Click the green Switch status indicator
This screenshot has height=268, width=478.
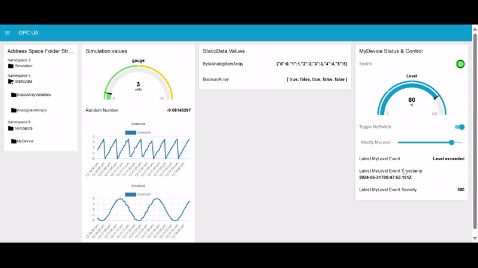coord(460,64)
